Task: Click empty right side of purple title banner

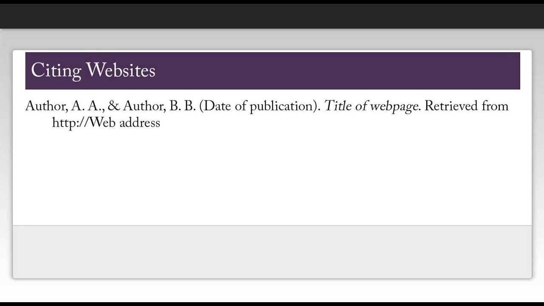Action: click(x=340, y=71)
